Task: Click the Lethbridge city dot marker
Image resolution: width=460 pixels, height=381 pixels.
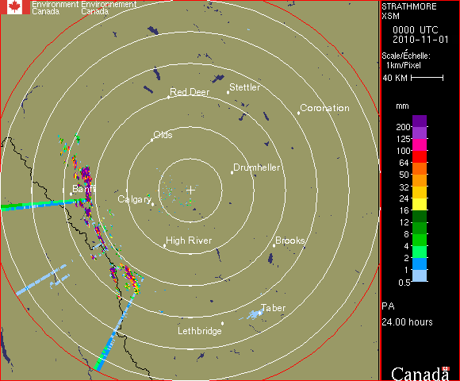Action: pos(223,323)
